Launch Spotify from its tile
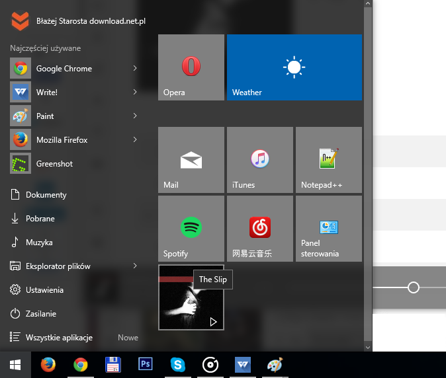Screen dimensions: 446x378 [x=191, y=229]
